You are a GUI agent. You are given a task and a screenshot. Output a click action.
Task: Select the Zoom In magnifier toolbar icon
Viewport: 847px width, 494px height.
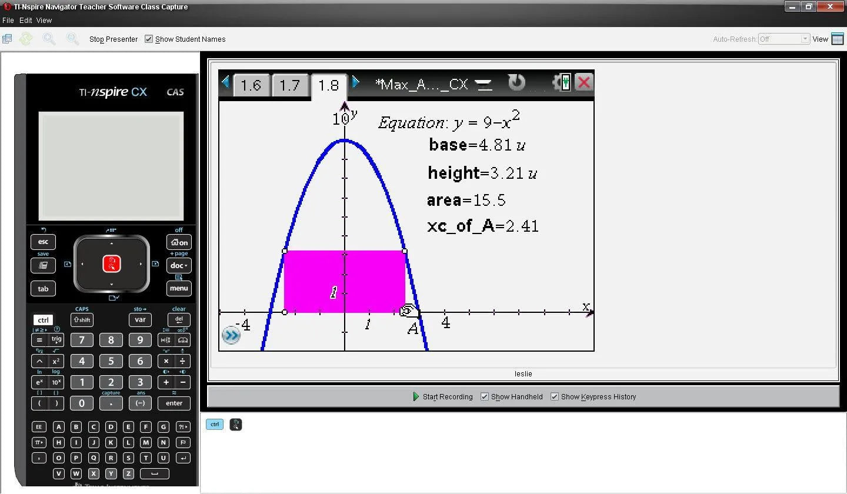(x=49, y=39)
